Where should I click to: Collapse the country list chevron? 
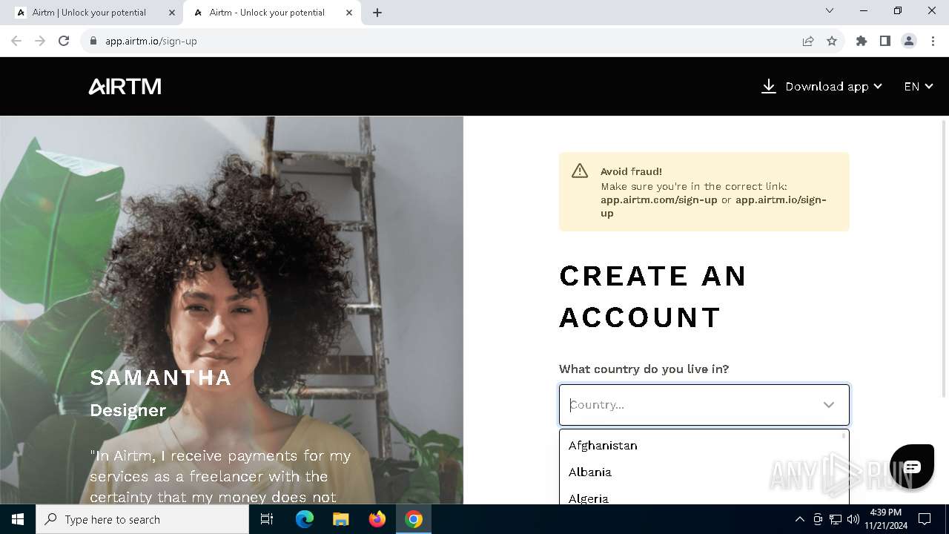828,405
